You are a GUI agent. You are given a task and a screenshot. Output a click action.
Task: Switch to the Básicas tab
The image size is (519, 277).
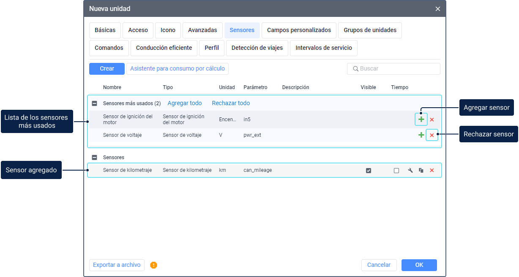point(105,30)
